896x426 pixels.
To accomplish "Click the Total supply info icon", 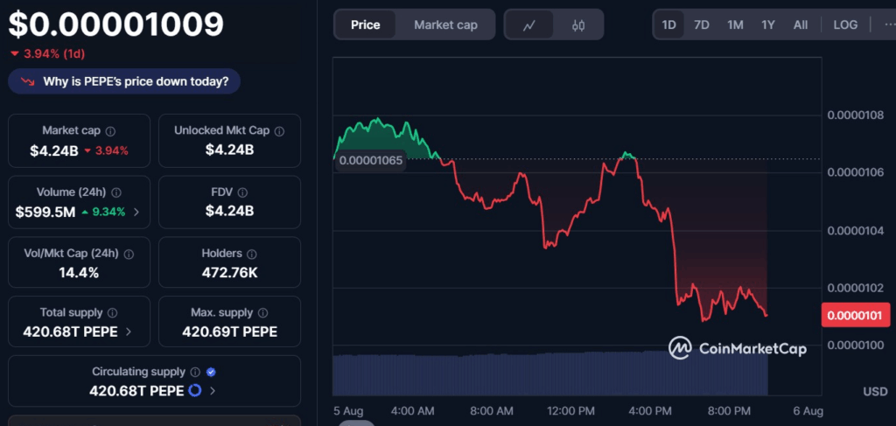I will click(113, 313).
